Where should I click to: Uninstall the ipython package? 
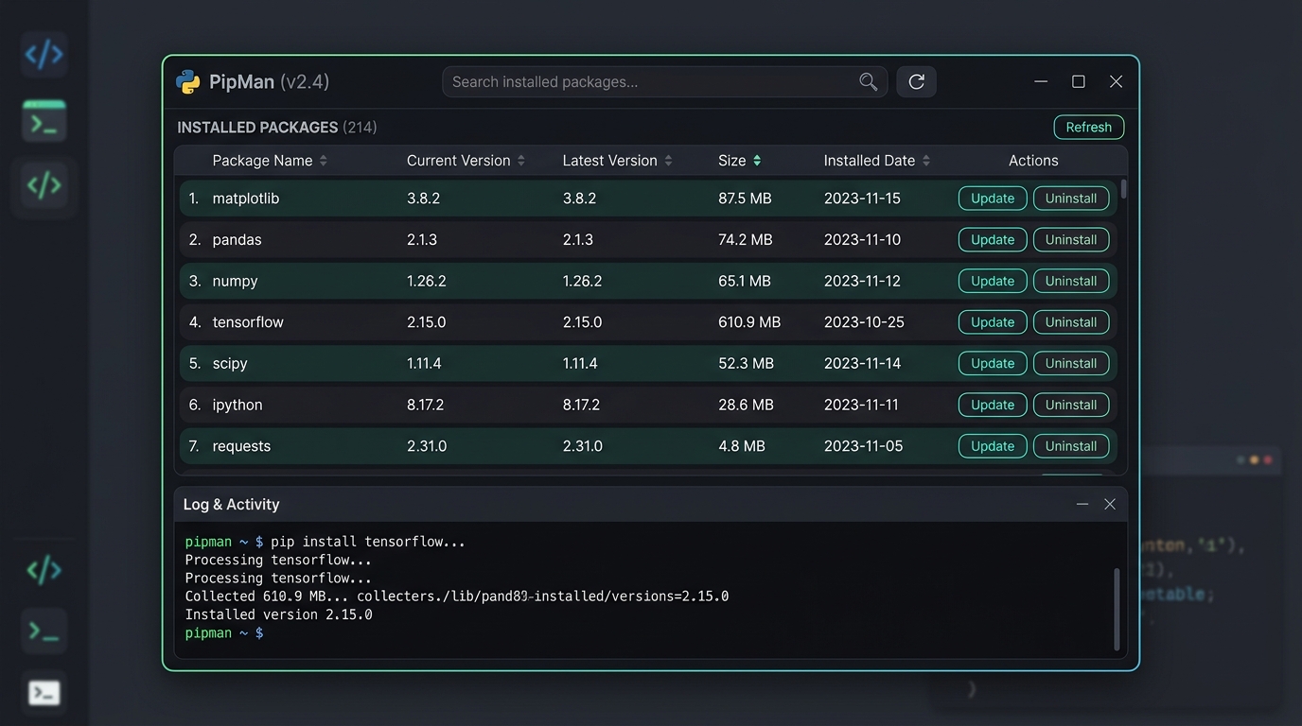tap(1071, 405)
